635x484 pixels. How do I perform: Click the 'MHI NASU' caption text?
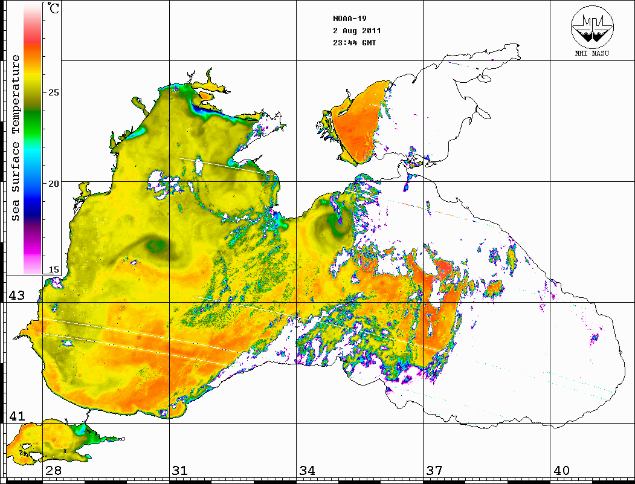591,53
